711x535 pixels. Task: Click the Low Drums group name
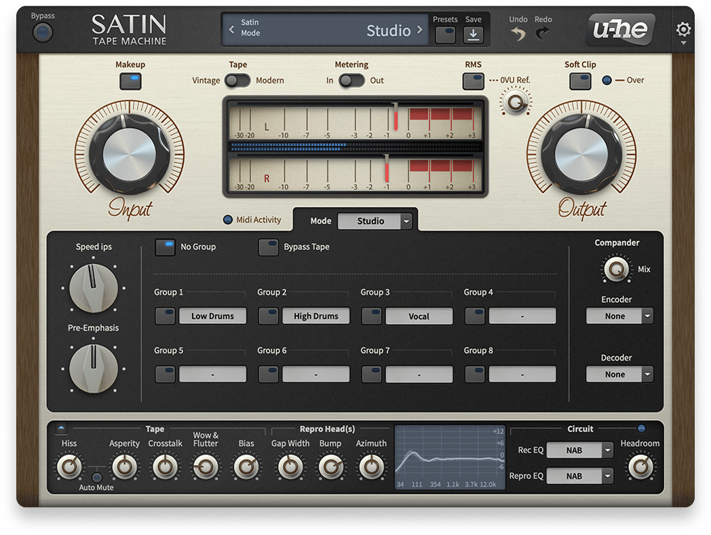pyautogui.click(x=212, y=316)
